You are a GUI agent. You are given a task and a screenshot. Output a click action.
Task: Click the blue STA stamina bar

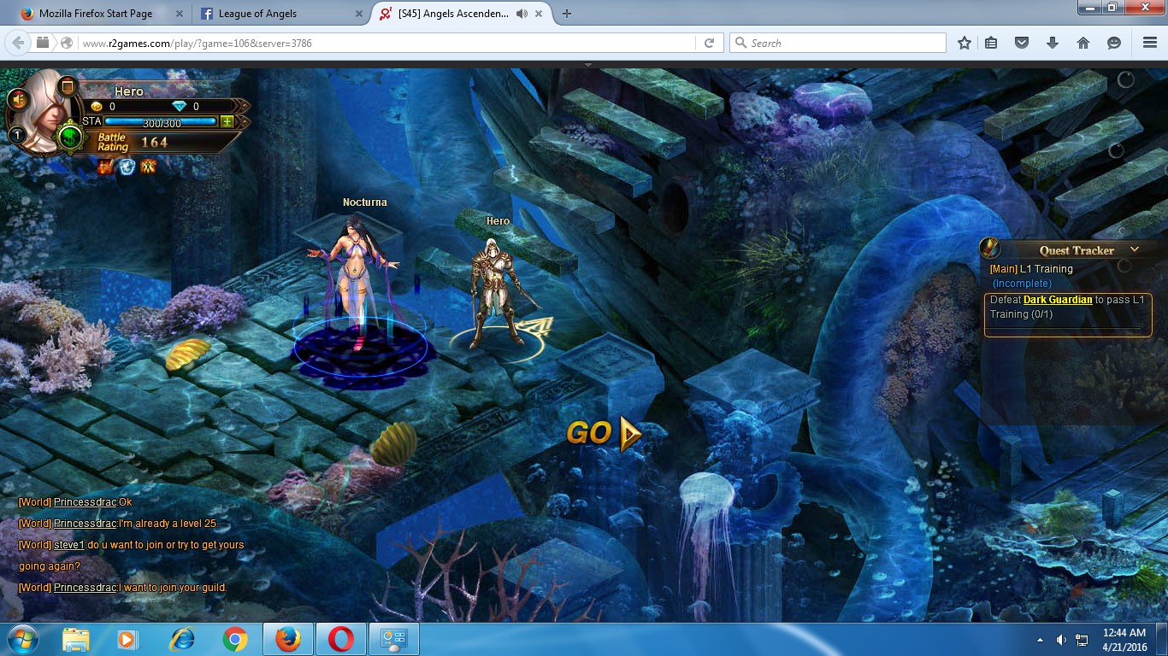click(161, 123)
